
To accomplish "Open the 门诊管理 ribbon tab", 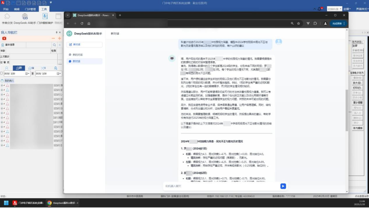I will 30,9.
